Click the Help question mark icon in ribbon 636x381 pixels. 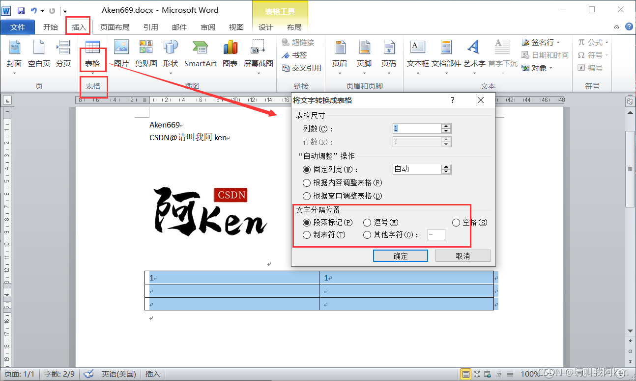629,27
